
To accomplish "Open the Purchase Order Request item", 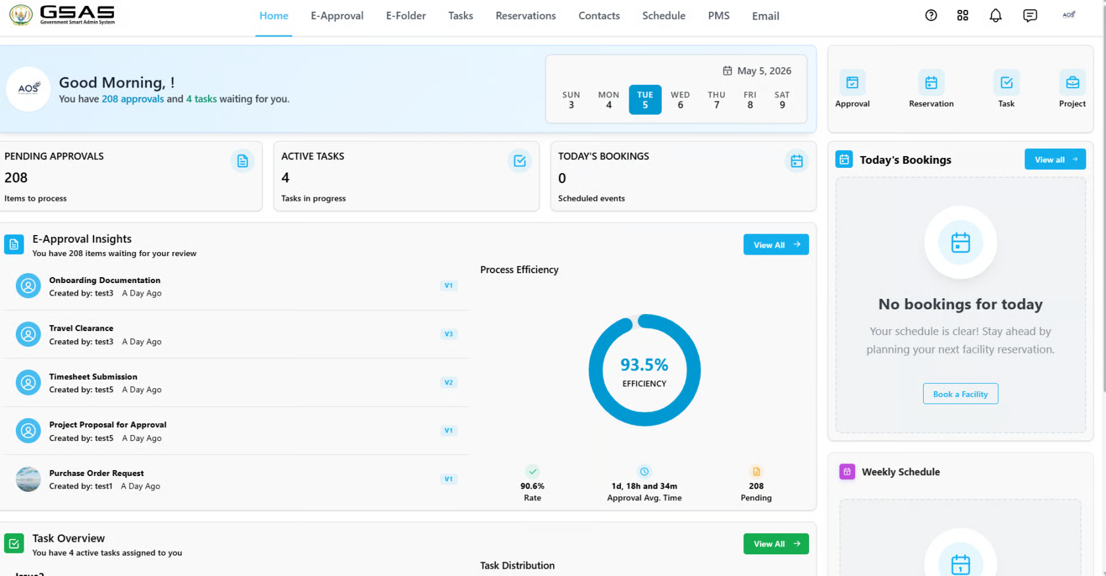I will pyautogui.click(x=236, y=479).
